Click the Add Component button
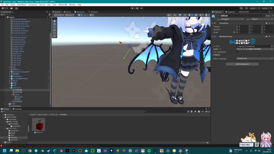Viewport: 274px width, 154px height. pos(242,64)
